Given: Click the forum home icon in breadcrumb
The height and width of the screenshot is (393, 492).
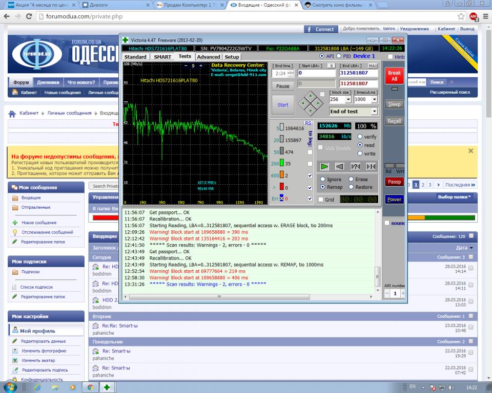Looking at the screenshot, I should pos(12,114).
